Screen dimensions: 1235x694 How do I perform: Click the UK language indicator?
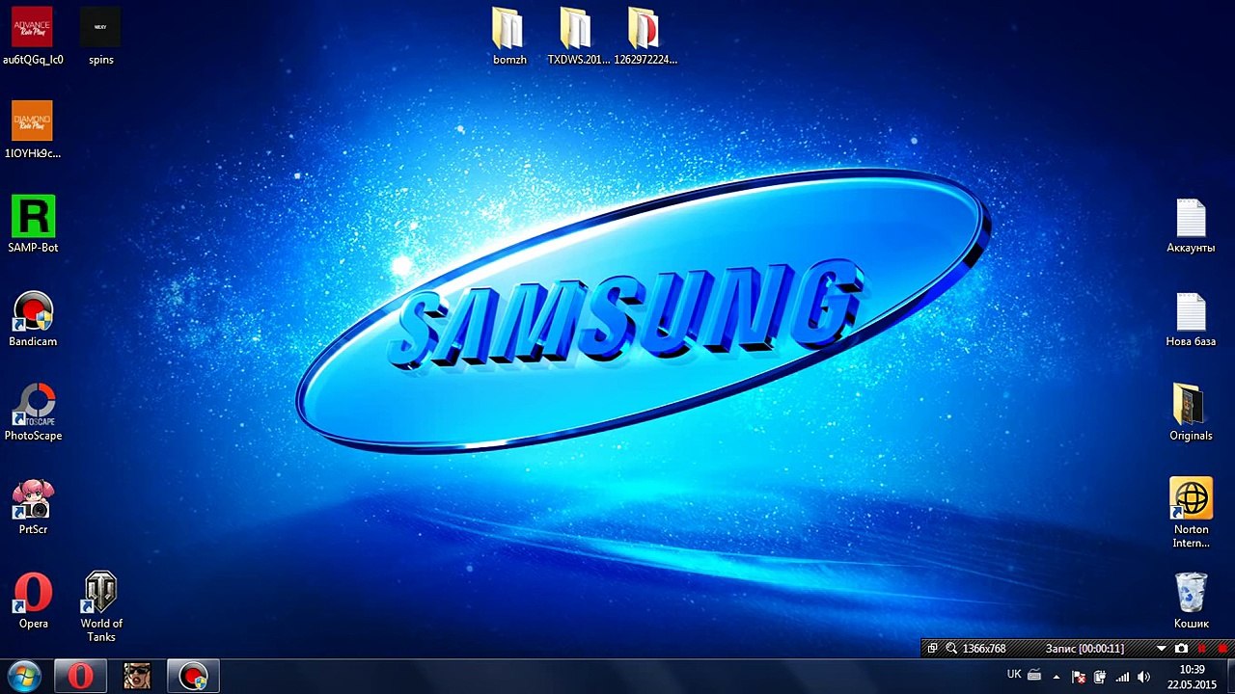[1014, 675]
